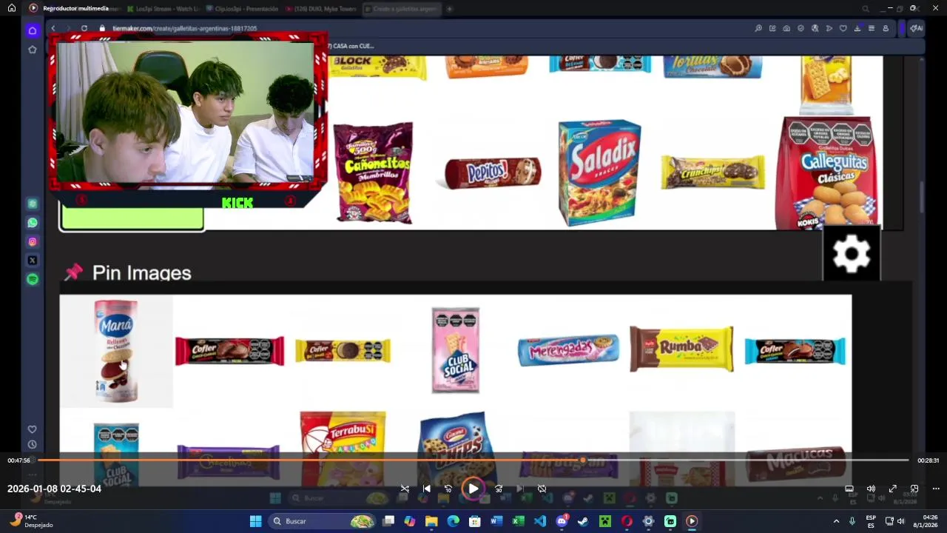Toggle repeat mode in the media player

[x=542, y=489]
